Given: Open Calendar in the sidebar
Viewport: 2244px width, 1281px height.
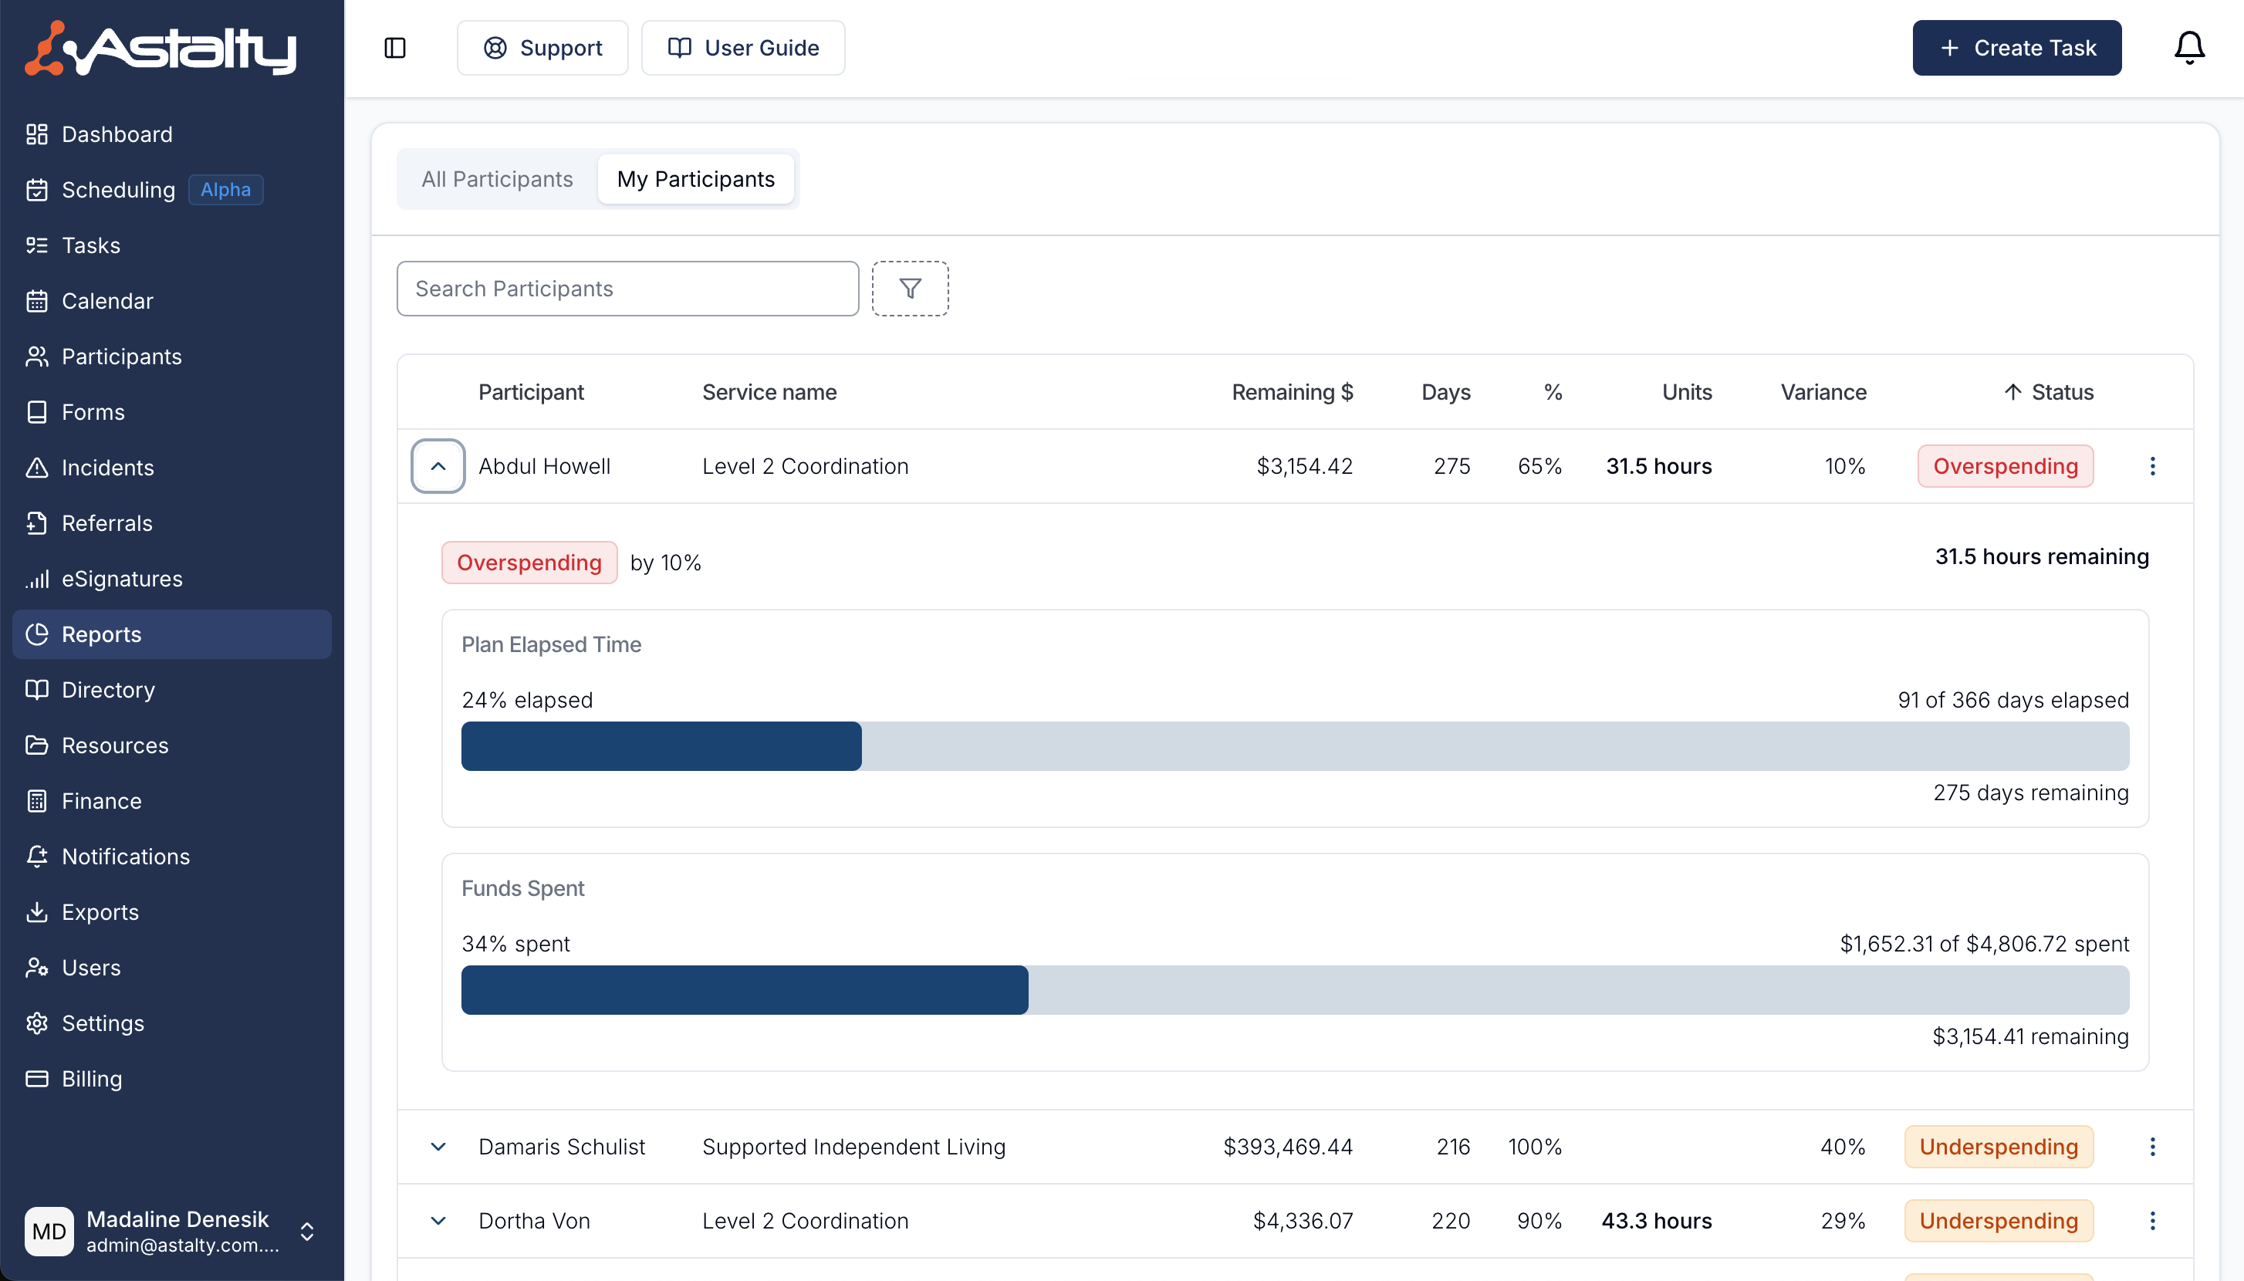Looking at the screenshot, I should pyautogui.click(x=171, y=300).
